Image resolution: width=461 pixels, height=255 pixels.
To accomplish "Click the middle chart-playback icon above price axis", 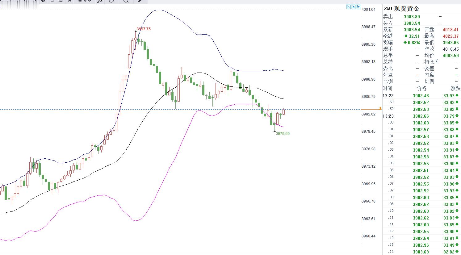I will tap(353, 7).
